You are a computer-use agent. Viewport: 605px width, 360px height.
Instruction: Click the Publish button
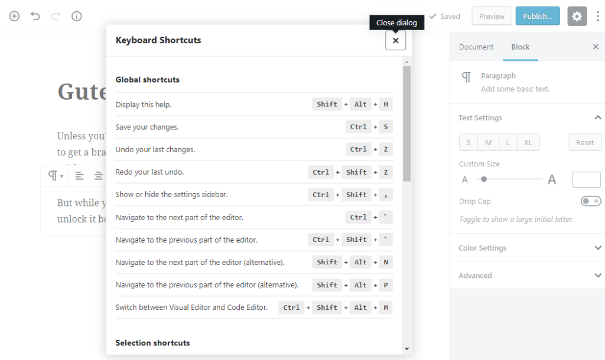pos(537,16)
